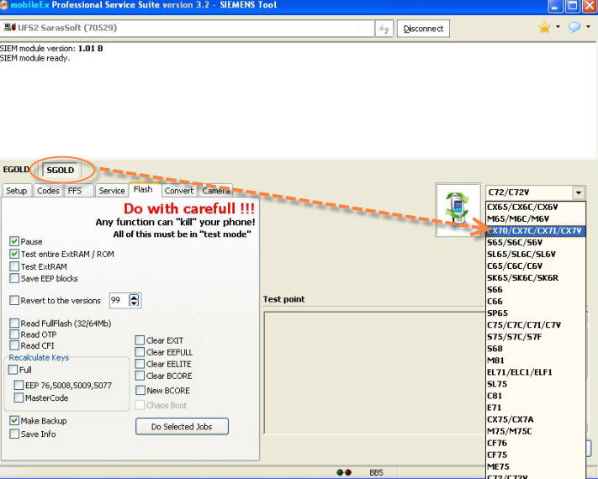
Task: Choose SL75 from the model list
Action: coord(536,384)
